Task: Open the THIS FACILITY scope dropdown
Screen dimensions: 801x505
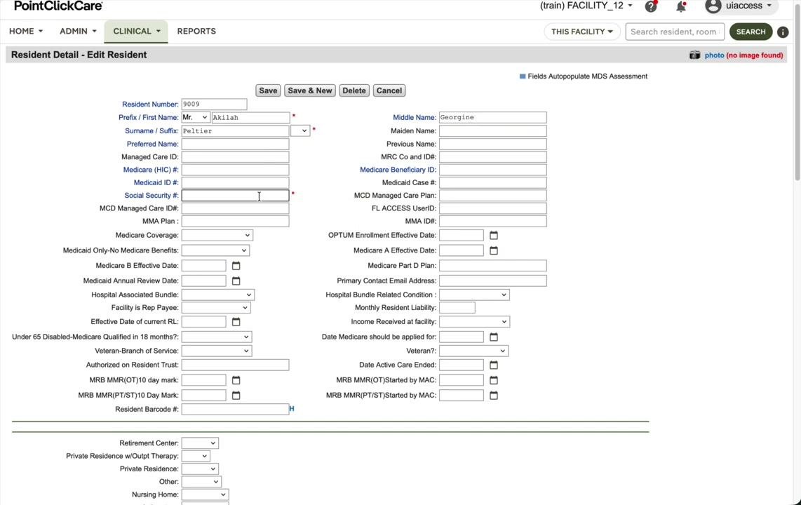Action: (582, 32)
